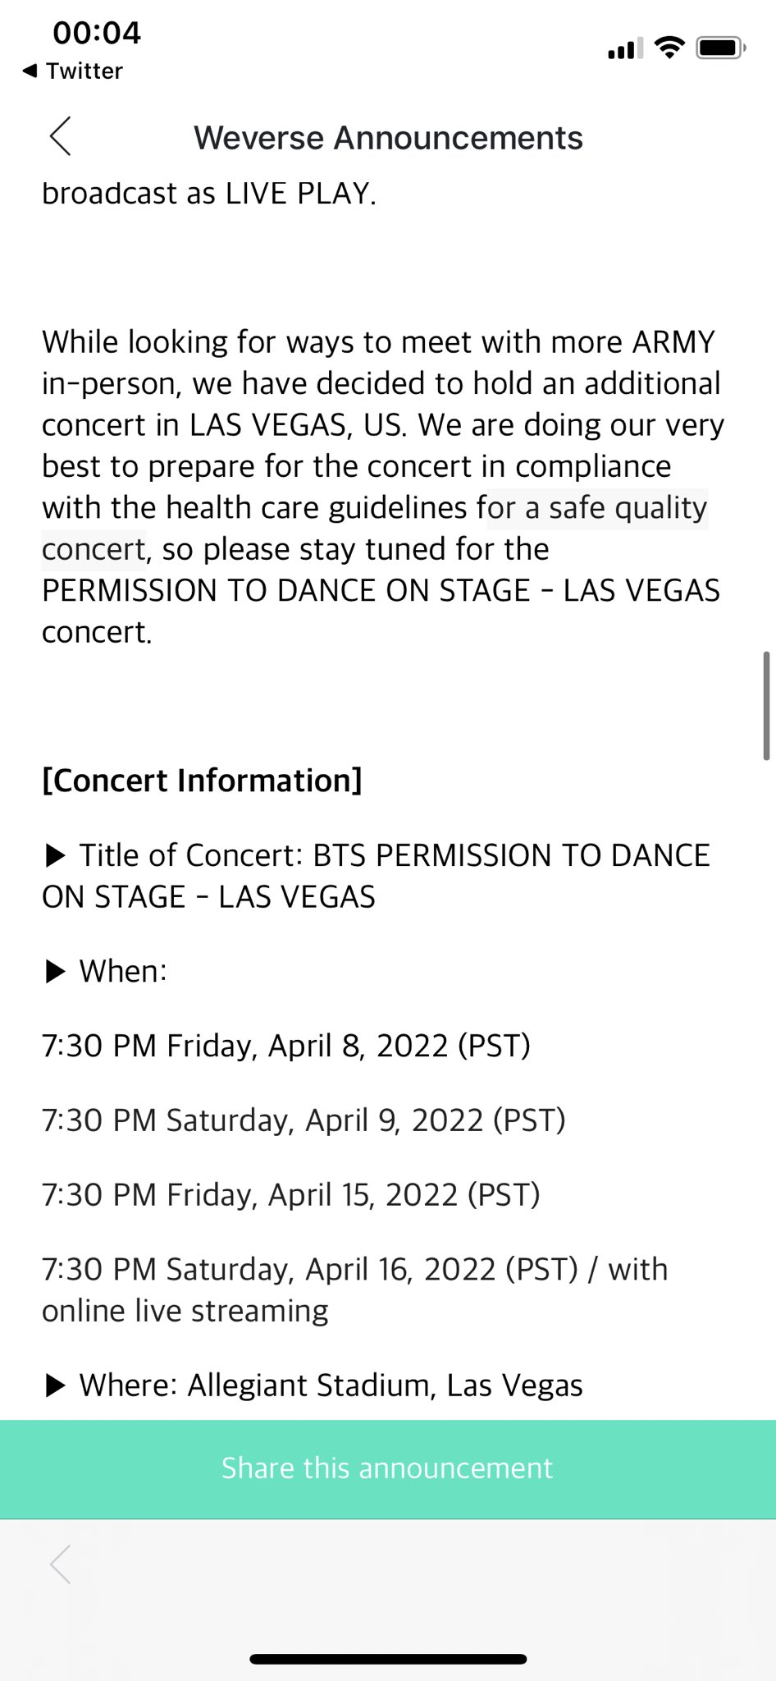This screenshot has width=776, height=1681.
Task: Tap the April 8, 2022 concert date line
Action: click(286, 1046)
